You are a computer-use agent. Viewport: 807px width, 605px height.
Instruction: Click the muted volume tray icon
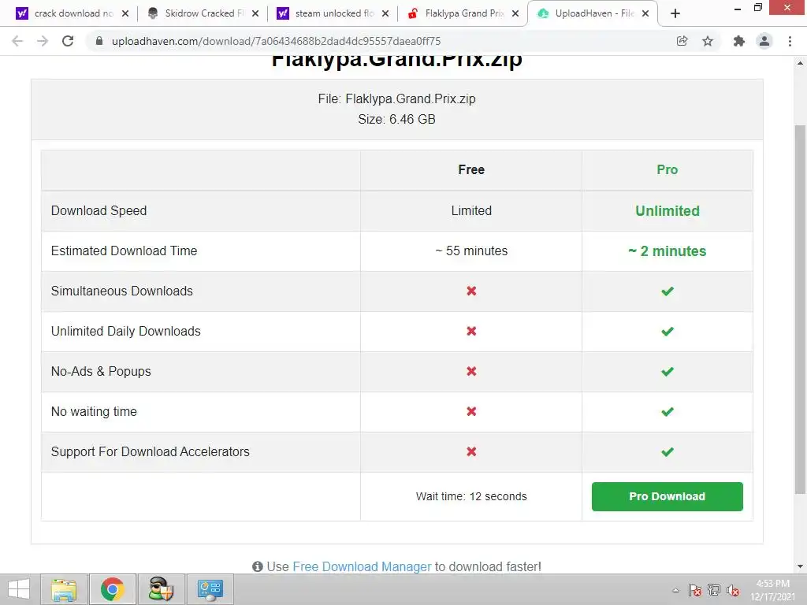pyautogui.click(x=733, y=591)
